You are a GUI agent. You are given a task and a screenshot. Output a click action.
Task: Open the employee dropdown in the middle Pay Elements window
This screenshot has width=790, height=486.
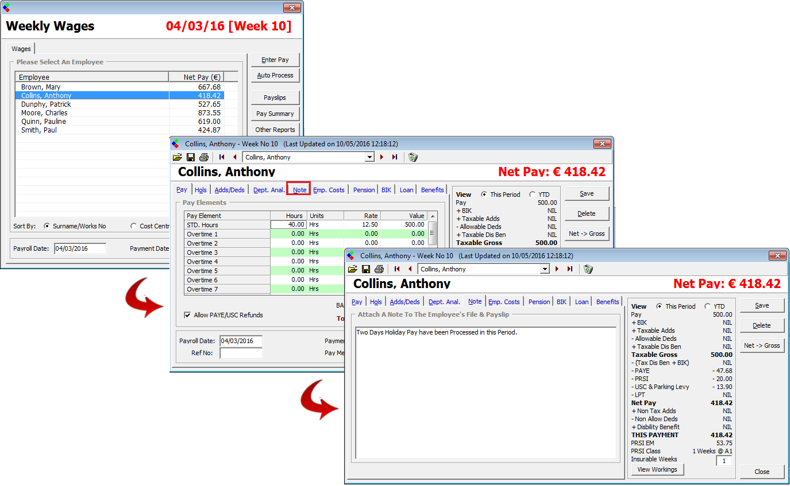click(x=369, y=157)
